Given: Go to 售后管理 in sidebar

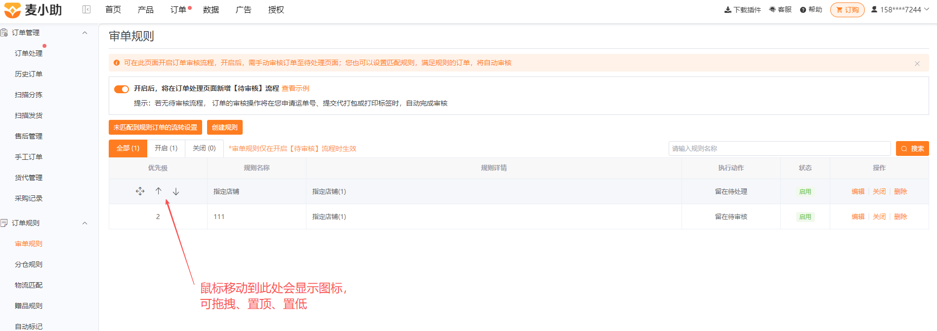Looking at the screenshot, I should click(x=29, y=136).
